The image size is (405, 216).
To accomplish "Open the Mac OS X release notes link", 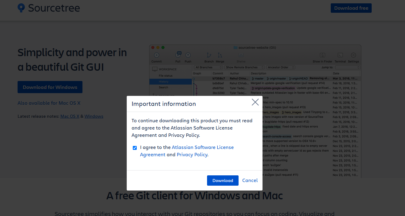I will [70, 116].
